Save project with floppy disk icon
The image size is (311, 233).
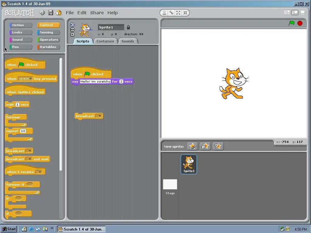pos(51,13)
